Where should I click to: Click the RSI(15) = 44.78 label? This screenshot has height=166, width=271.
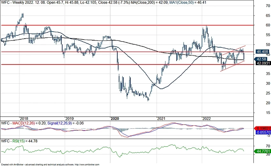(x=25, y=141)
